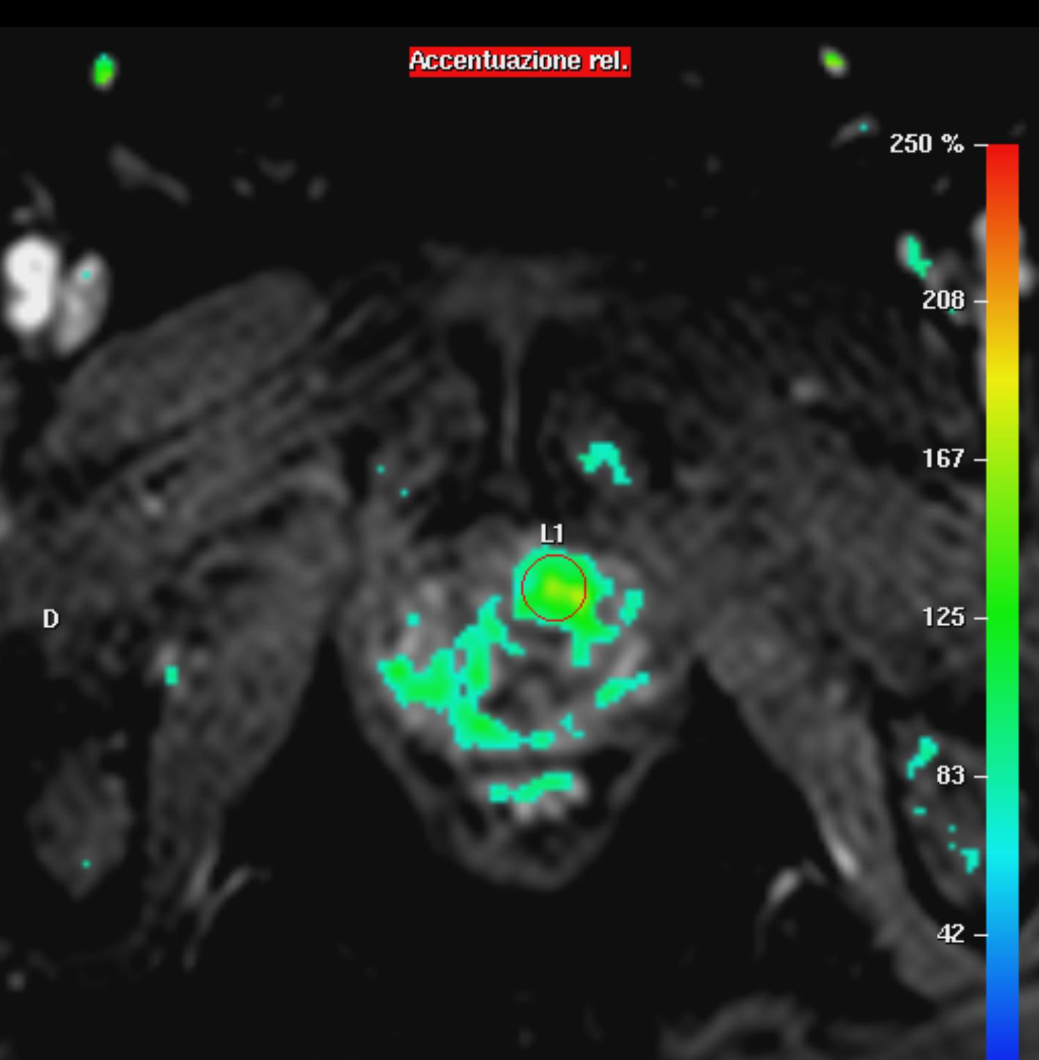Viewport: 1039px width, 1060px height.
Task: Select the red circular ROI marker
Action: (x=554, y=588)
